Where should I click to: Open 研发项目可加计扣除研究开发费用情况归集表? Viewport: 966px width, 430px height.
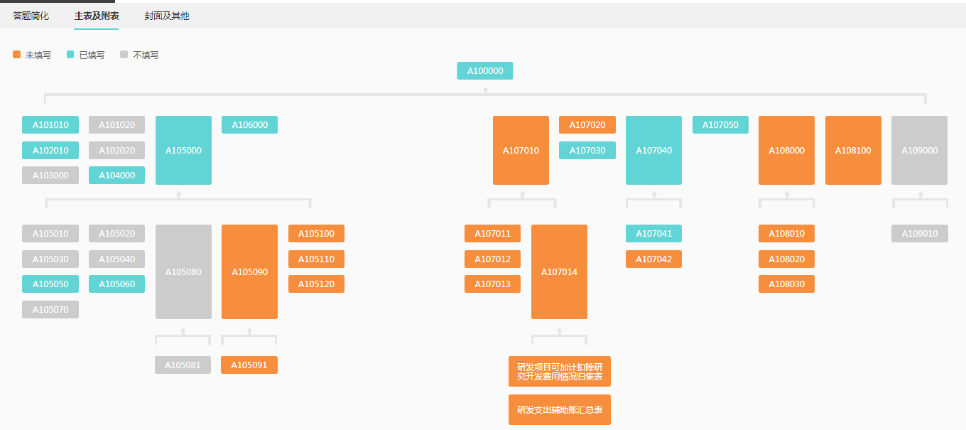click(560, 372)
